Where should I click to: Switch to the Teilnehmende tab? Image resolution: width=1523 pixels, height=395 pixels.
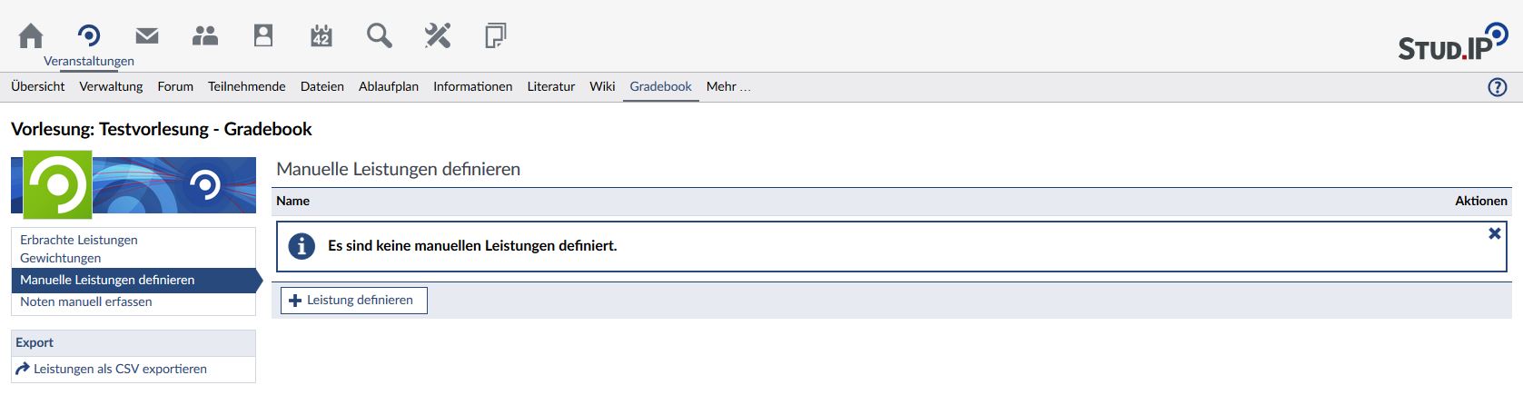tap(246, 86)
